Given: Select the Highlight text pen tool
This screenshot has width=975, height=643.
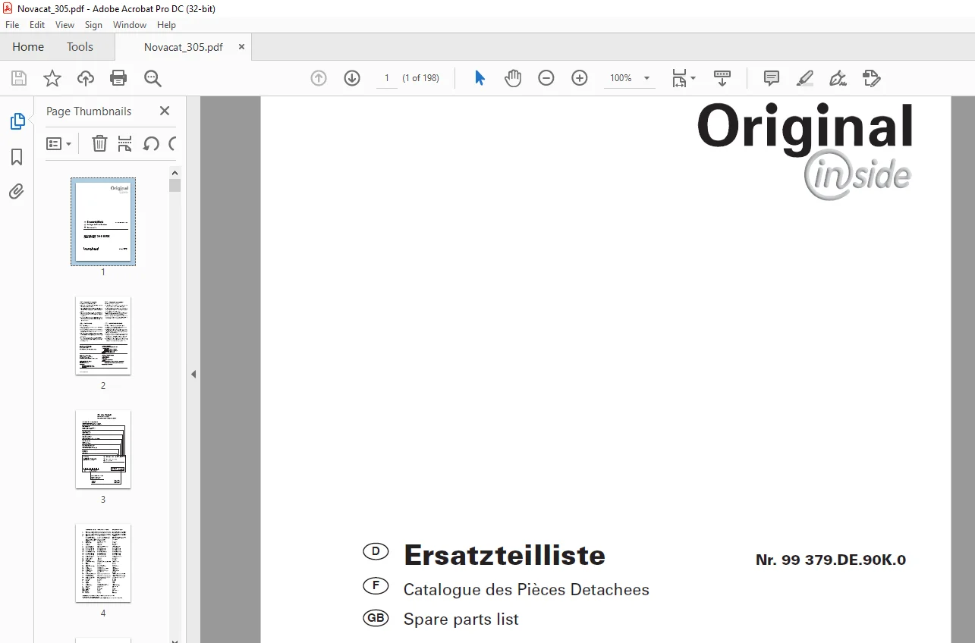Looking at the screenshot, I should (x=804, y=78).
